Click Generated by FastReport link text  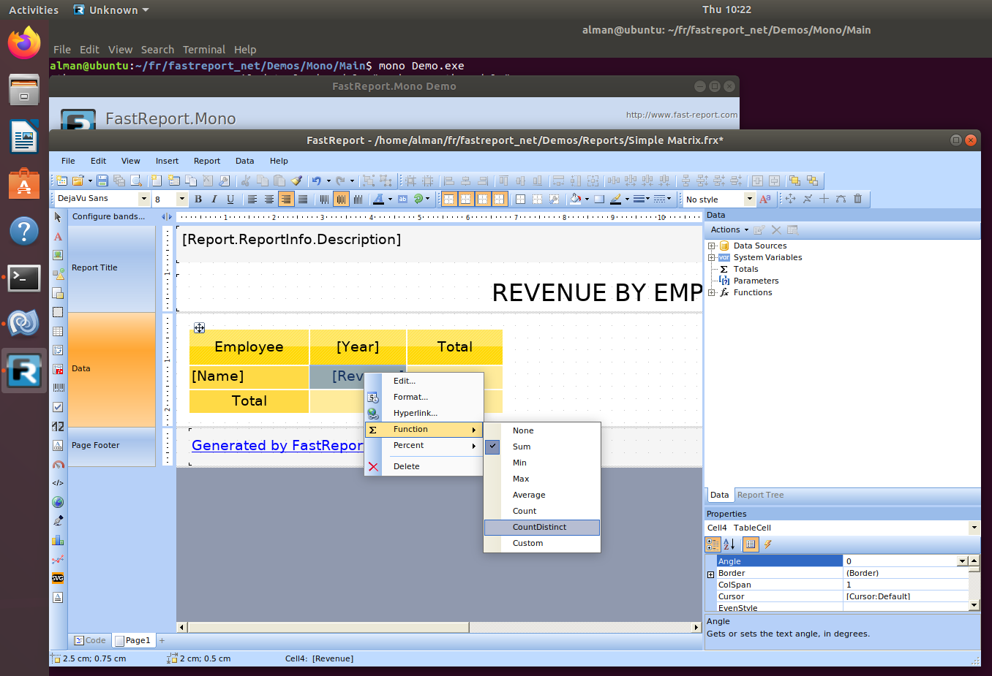tap(277, 445)
